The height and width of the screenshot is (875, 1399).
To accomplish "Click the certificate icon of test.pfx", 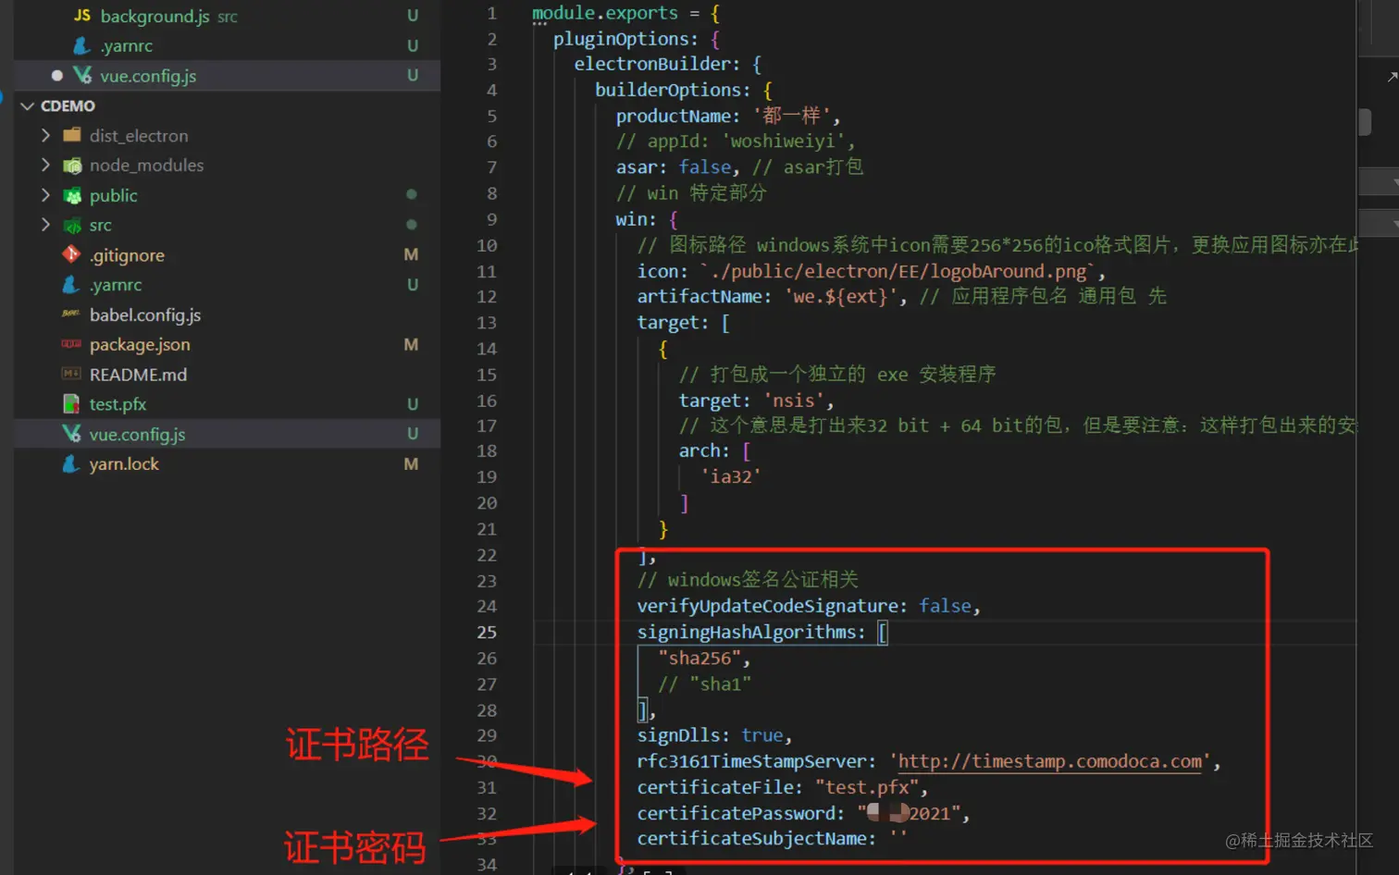I will pos(71,404).
